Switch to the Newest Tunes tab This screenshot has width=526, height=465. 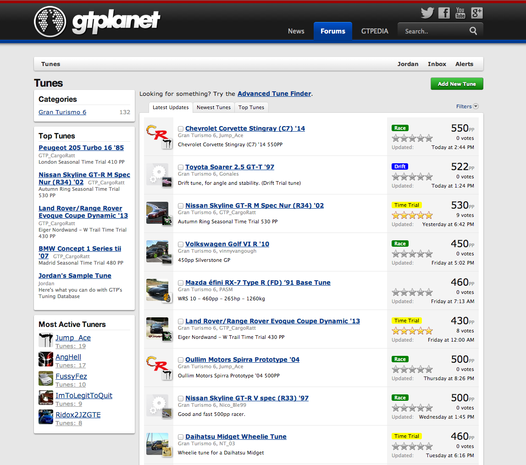(x=213, y=107)
